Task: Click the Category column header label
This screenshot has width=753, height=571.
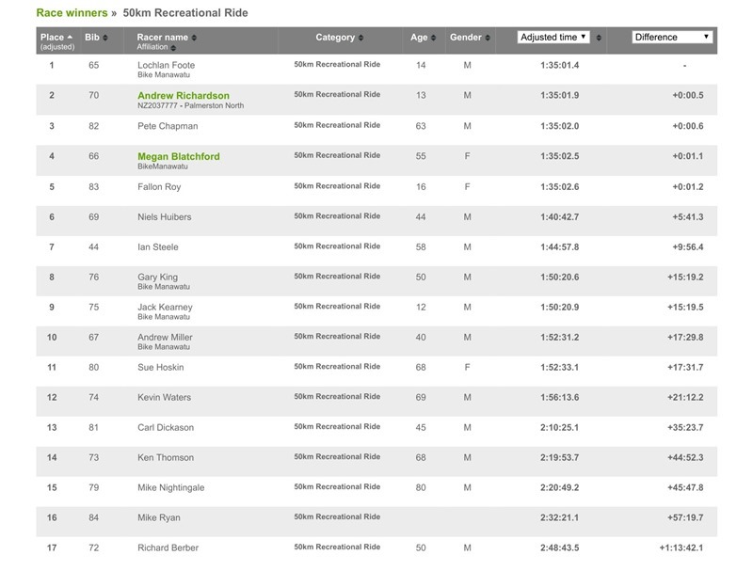Action: pyautogui.click(x=335, y=38)
